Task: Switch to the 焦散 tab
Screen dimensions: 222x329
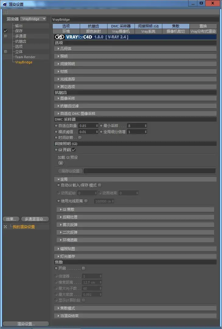Action: [x=176, y=26]
